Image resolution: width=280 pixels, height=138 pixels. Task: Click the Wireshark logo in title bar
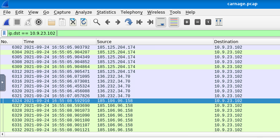(5, 4)
